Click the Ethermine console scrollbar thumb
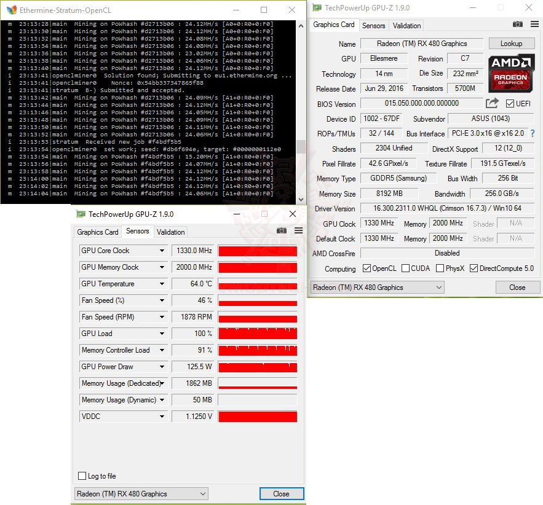This screenshot has height=505, width=543. [301, 147]
